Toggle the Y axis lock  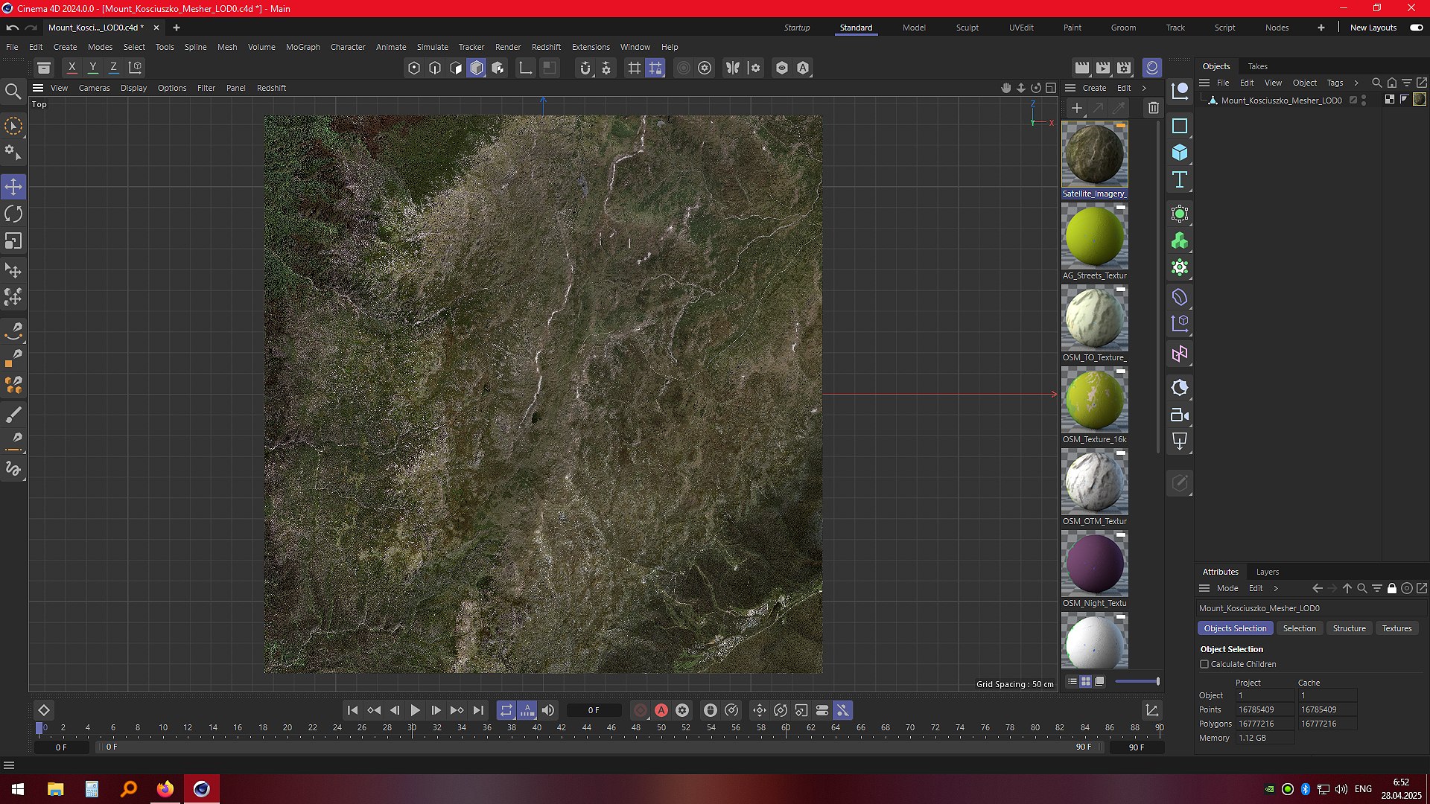(93, 68)
